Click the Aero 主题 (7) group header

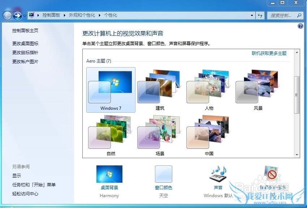click(99, 61)
